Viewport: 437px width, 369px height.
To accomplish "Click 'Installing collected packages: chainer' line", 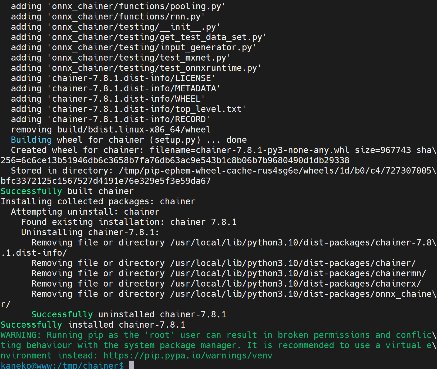I will coord(98,201).
